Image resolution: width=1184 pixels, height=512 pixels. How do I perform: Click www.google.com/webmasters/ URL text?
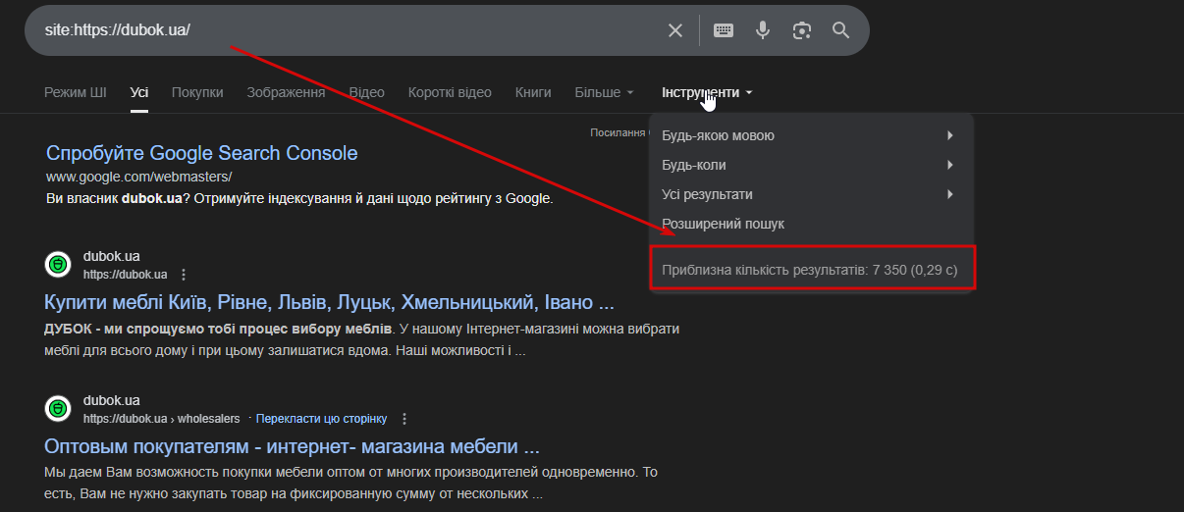(138, 177)
